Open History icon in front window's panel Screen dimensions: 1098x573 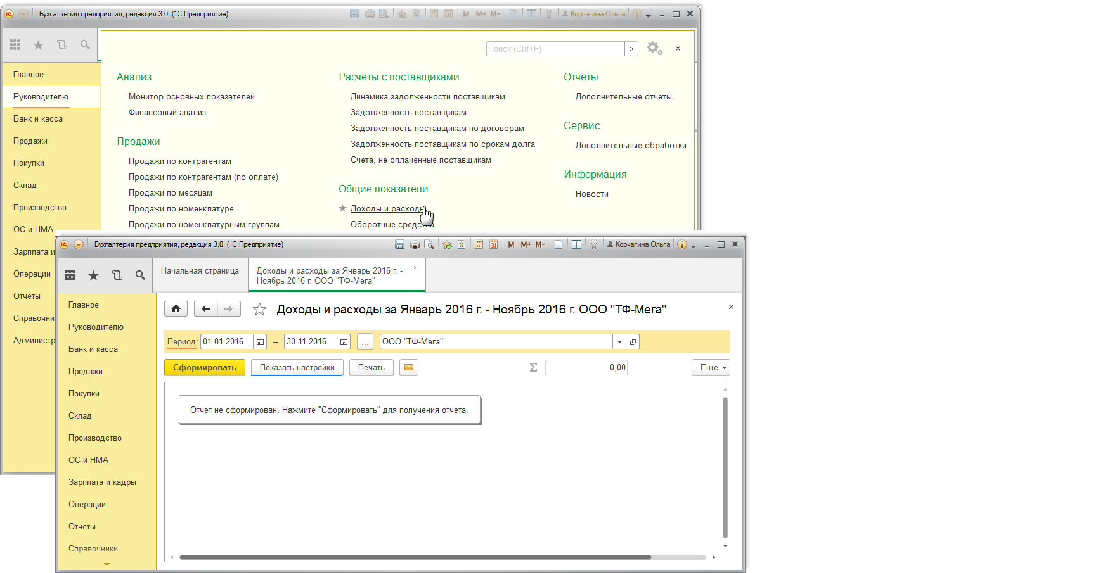[117, 275]
